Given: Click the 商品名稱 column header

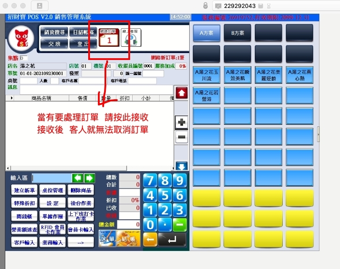Looking at the screenshot, I should 41,98.
